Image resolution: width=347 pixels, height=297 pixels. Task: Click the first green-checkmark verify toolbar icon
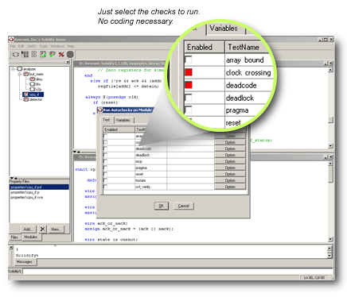click(43, 54)
